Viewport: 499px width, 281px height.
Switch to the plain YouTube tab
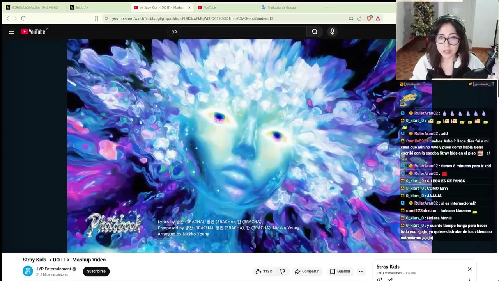pyautogui.click(x=226, y=7)
